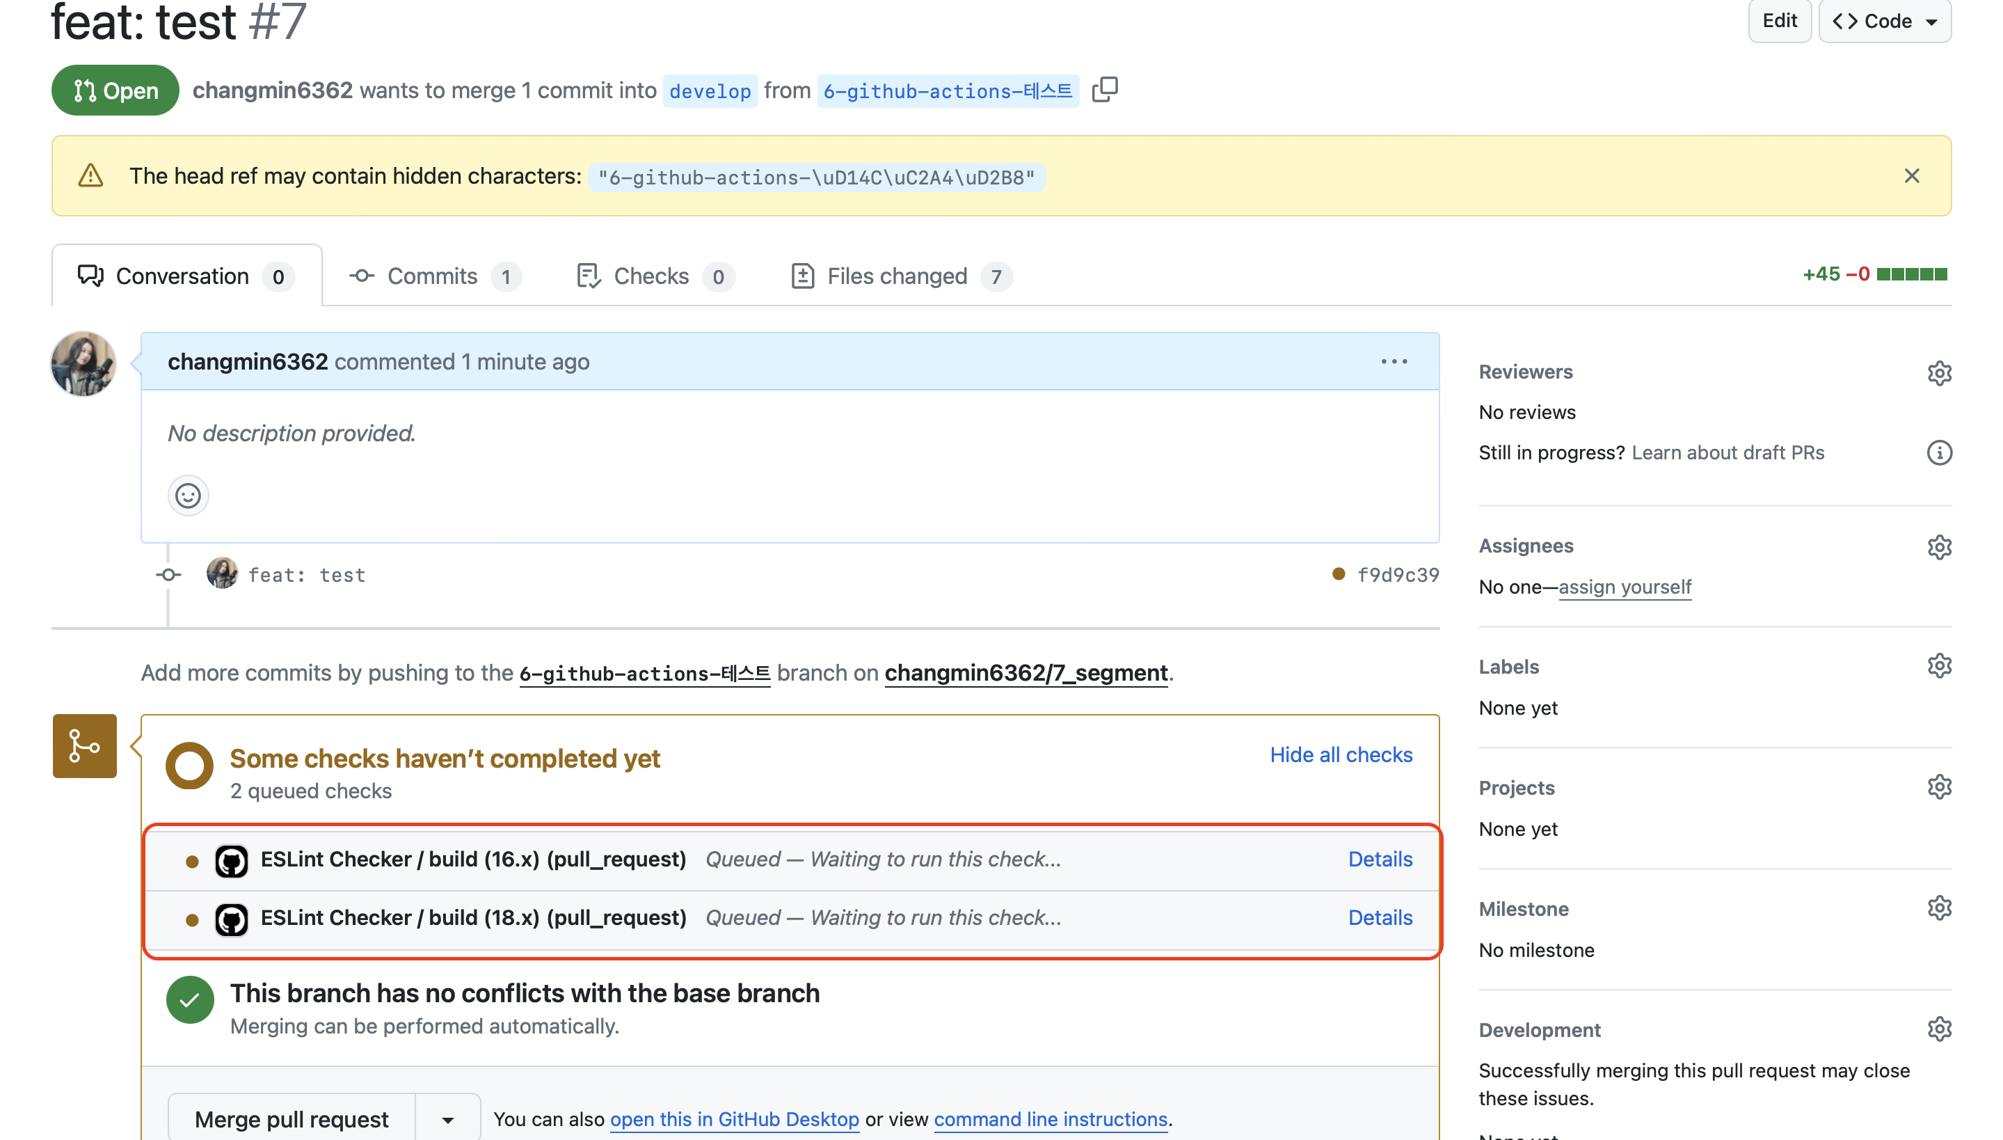
Task: Switch to the Files changed tab
Action: (x=897, y=276)
